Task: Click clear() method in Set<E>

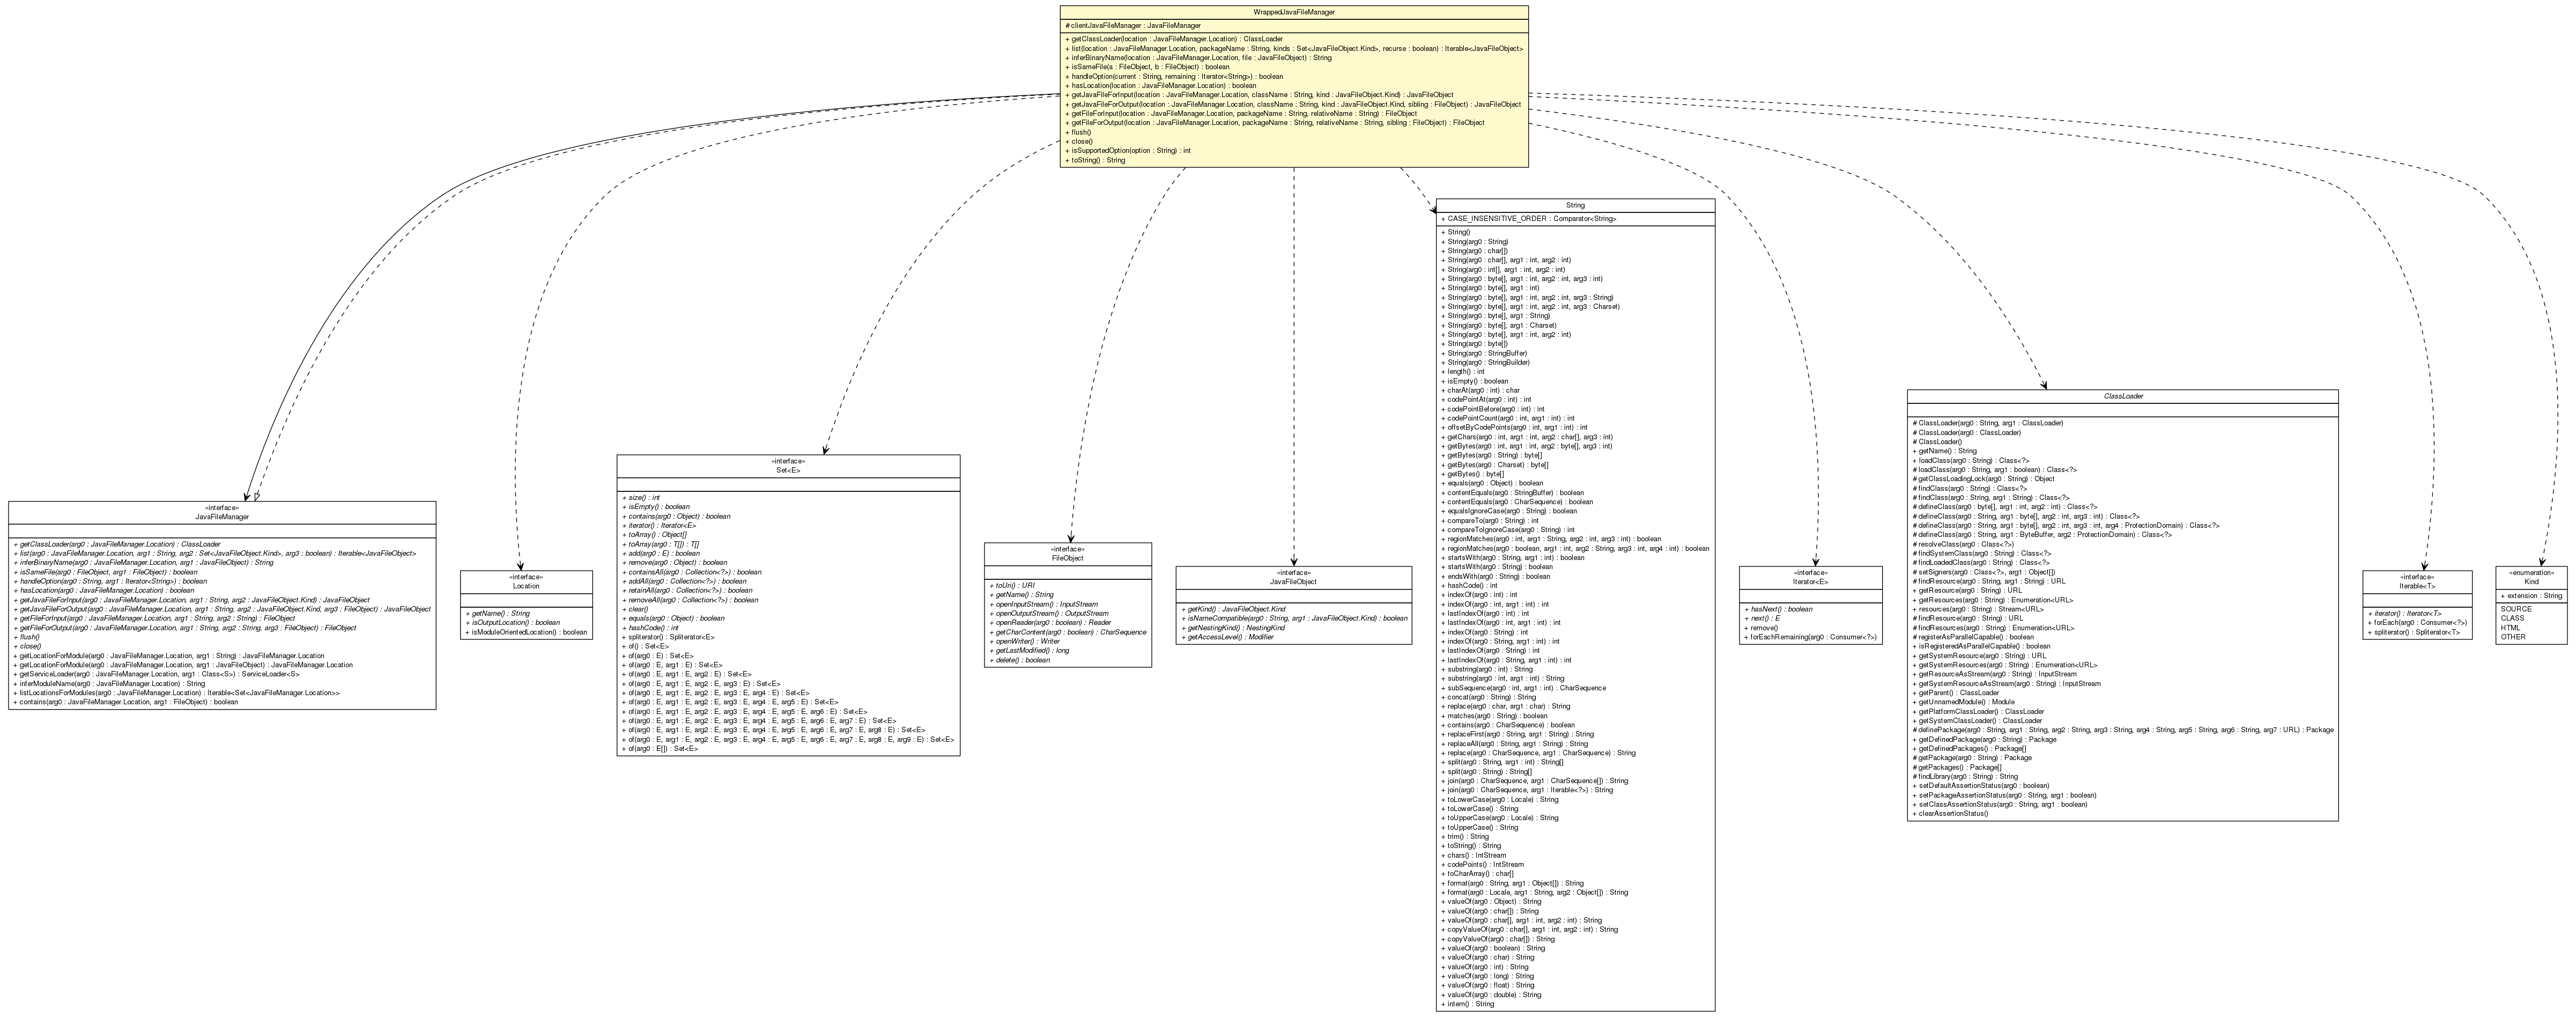Action: click(x=635, y=609)
